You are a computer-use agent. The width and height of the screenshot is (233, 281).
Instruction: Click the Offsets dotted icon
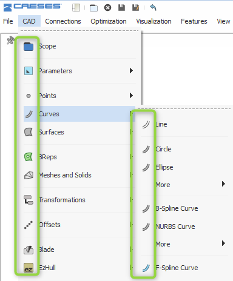point(29,225)
